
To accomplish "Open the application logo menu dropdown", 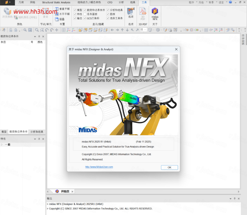I will point(8,2).
